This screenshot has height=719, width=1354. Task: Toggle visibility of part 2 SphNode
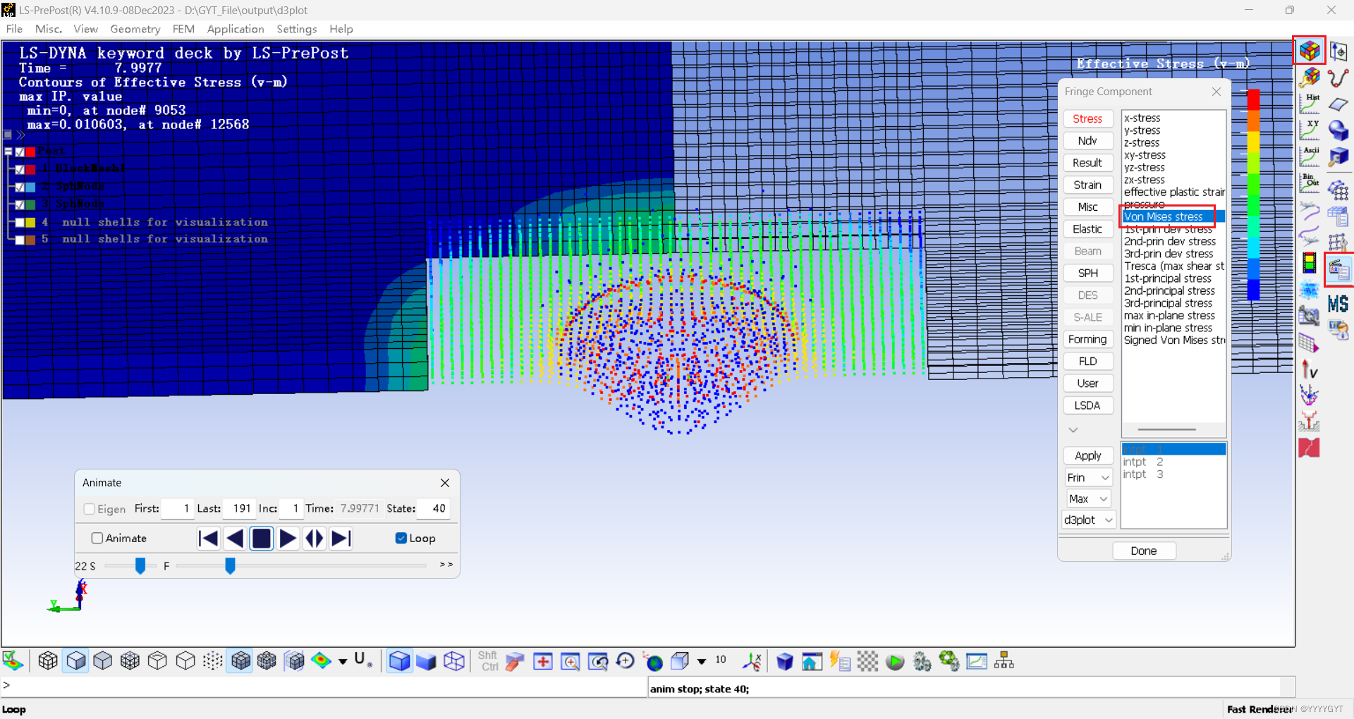tap(20, 187)
